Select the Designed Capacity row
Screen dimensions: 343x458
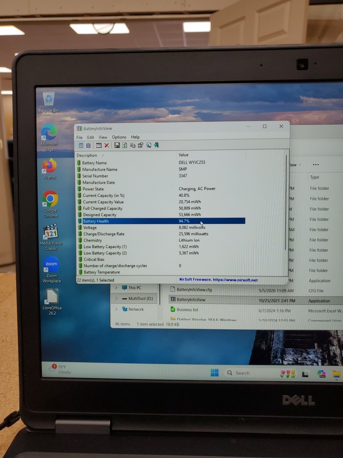pyautogui.click(x=161, y=215)
